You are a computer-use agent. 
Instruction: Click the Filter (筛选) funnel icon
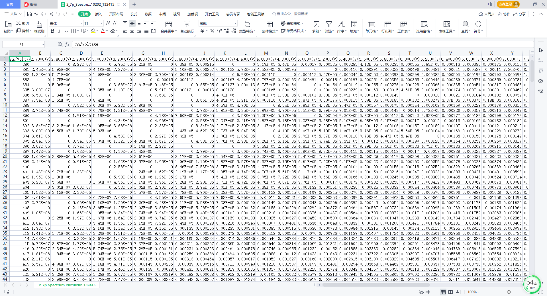(x=329, y=24)
